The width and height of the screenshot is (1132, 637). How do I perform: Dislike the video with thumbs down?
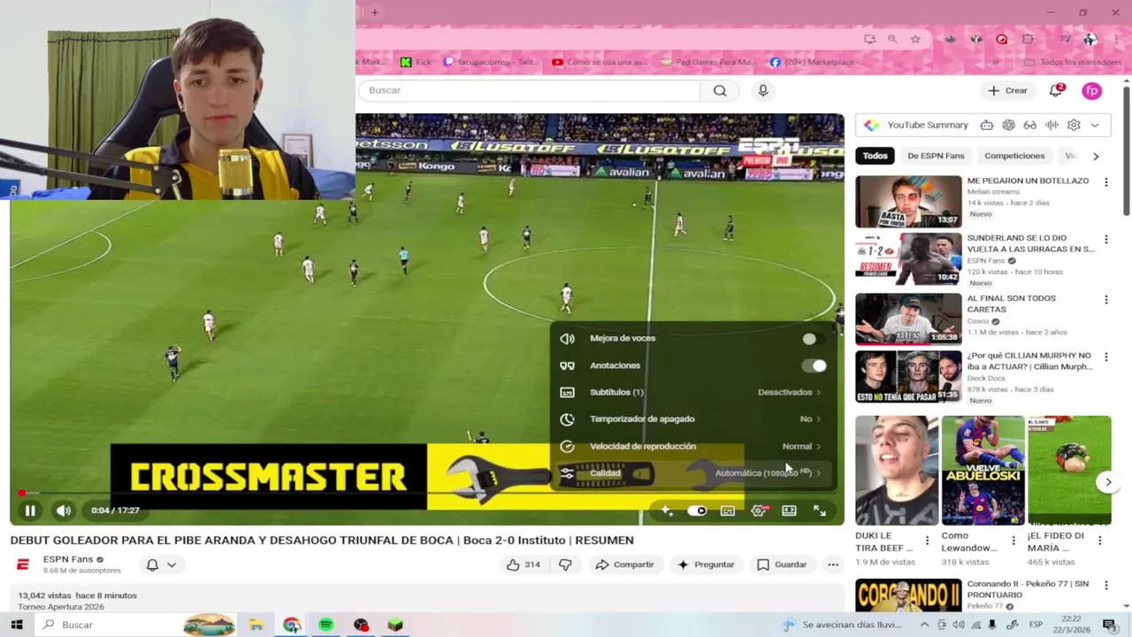(565, 564)
